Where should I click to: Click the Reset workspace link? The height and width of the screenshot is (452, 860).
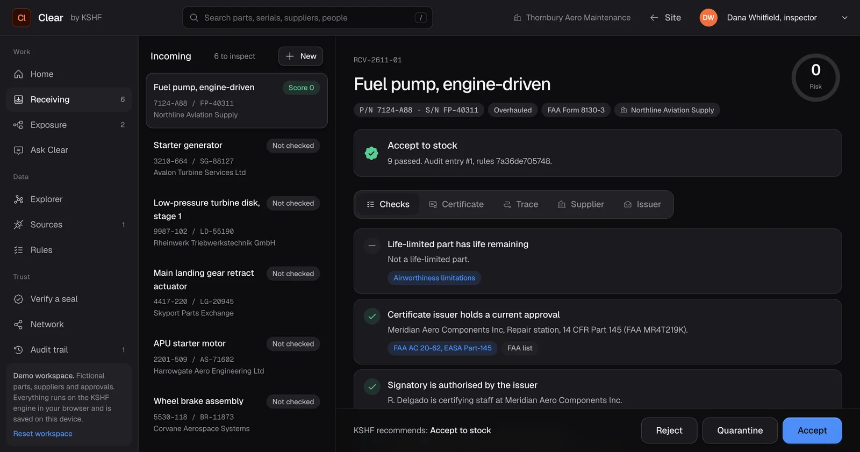point(43,434)
